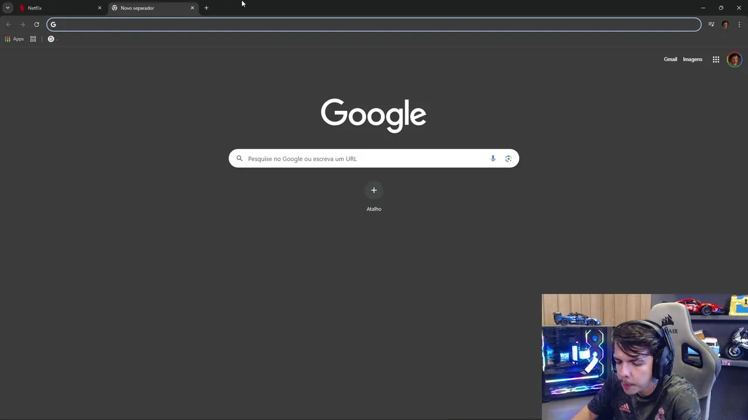Go back with the back arrow
Screen dimensions: 748x420
(x=8, y=24)
